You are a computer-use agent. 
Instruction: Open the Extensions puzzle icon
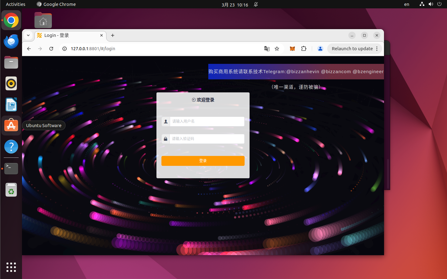(x=304, y=49)
